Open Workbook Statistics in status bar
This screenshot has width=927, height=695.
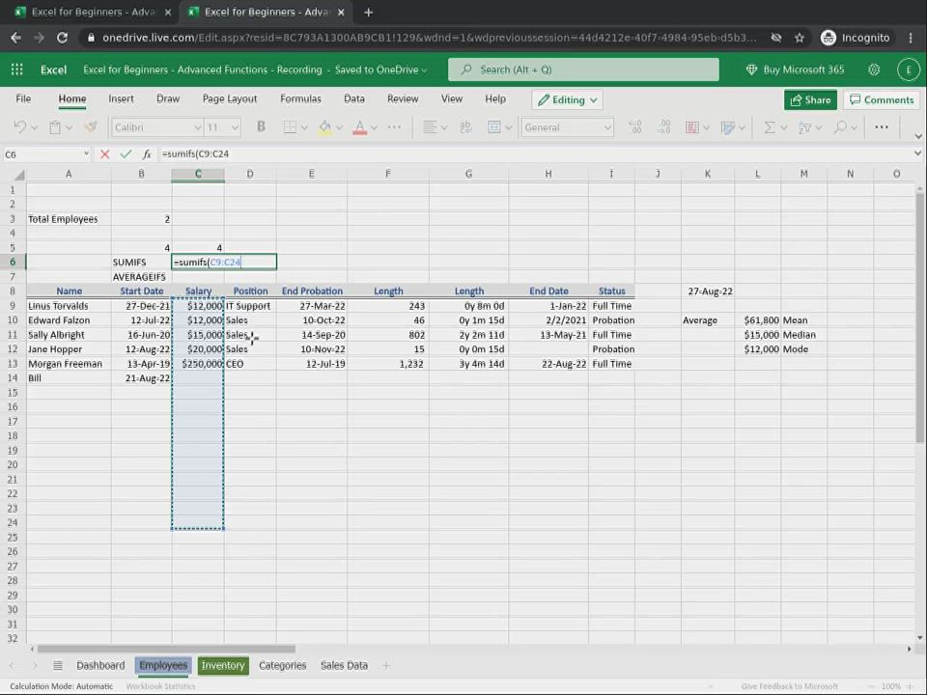click(x=160, y=686)
